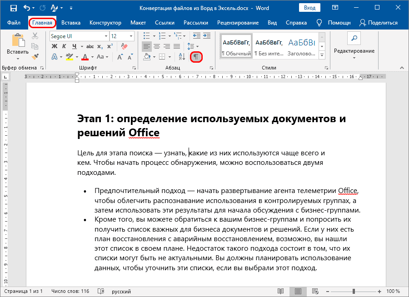Apply italic formatting using the К icon

64,46
